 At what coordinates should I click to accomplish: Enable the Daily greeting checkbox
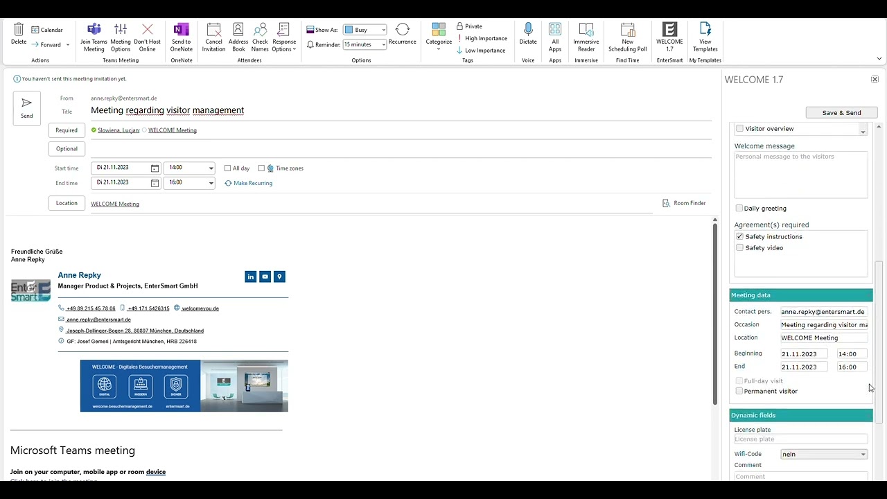pos(739,208)
